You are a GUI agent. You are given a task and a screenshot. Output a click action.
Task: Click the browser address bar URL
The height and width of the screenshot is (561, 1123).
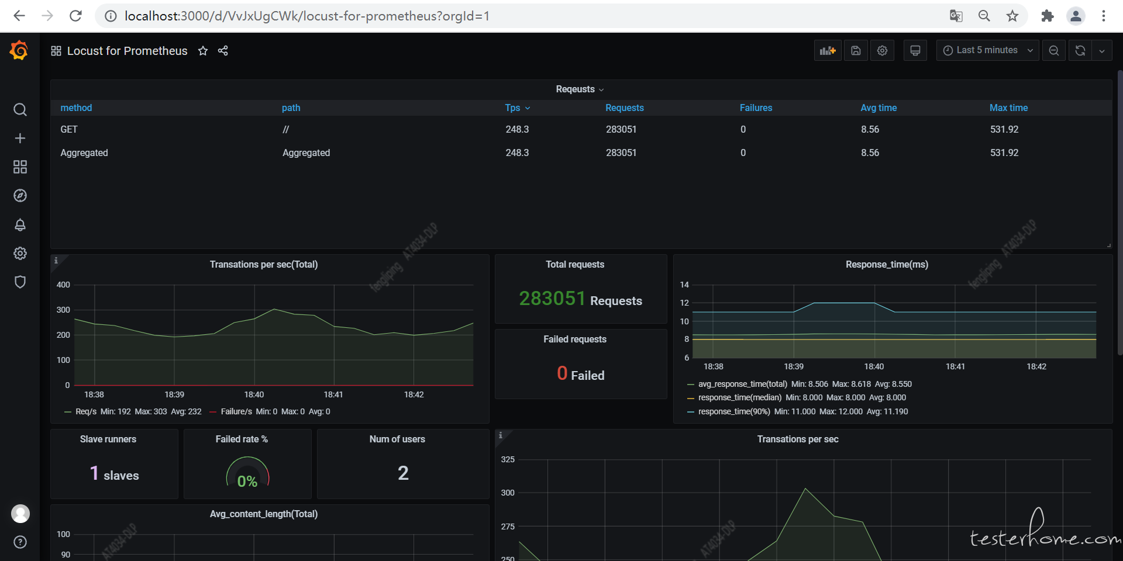coord(306,16)
